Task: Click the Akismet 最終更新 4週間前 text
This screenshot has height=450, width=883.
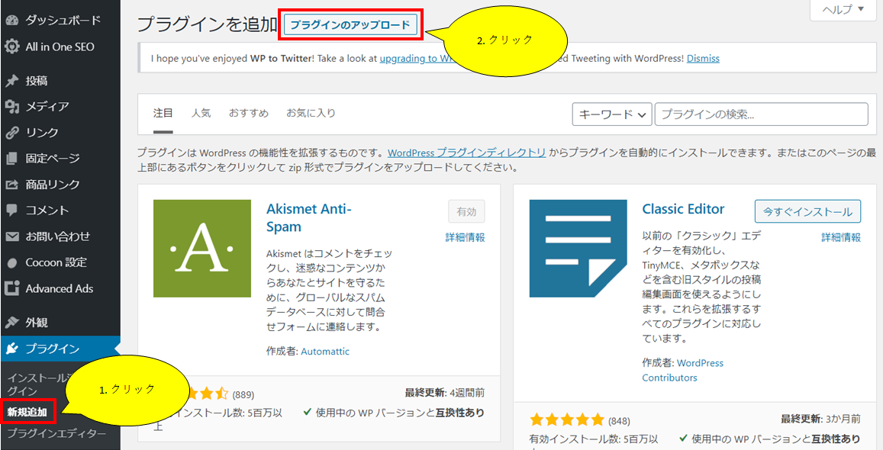Action: 445,393
